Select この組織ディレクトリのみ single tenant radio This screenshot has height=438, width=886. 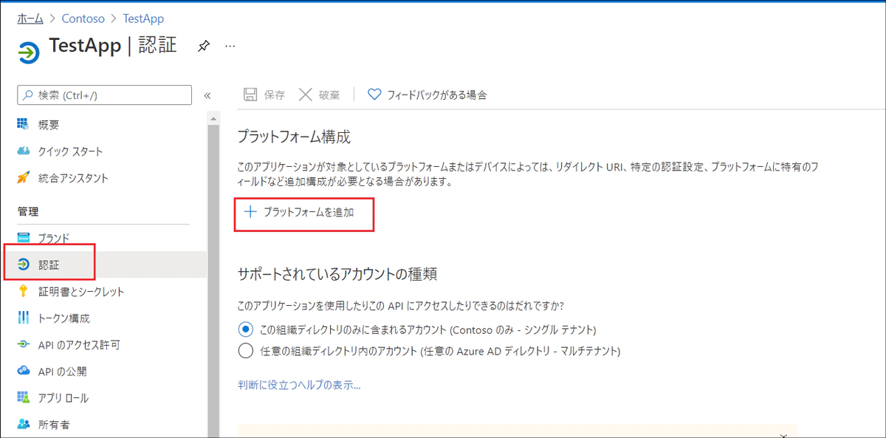point(245,329)
